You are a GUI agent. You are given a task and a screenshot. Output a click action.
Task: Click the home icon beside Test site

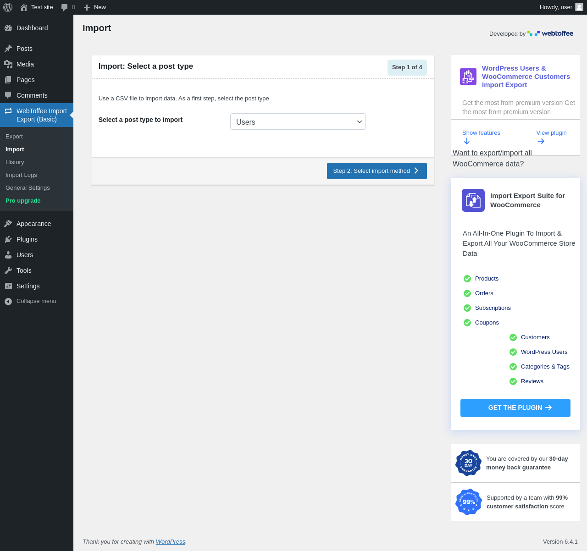(24, 7)
